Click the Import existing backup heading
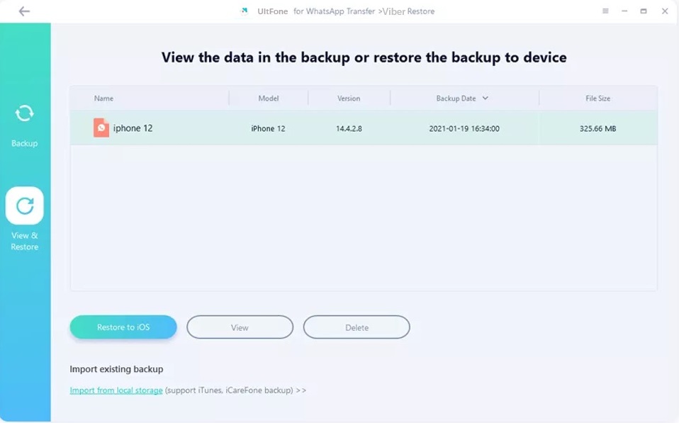This screenshot has width=679, height=423. (x=116, y=369)
